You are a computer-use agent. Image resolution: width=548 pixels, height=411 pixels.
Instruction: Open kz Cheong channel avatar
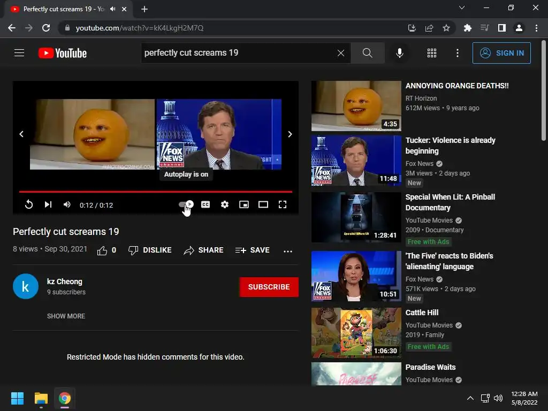point(26,287)
